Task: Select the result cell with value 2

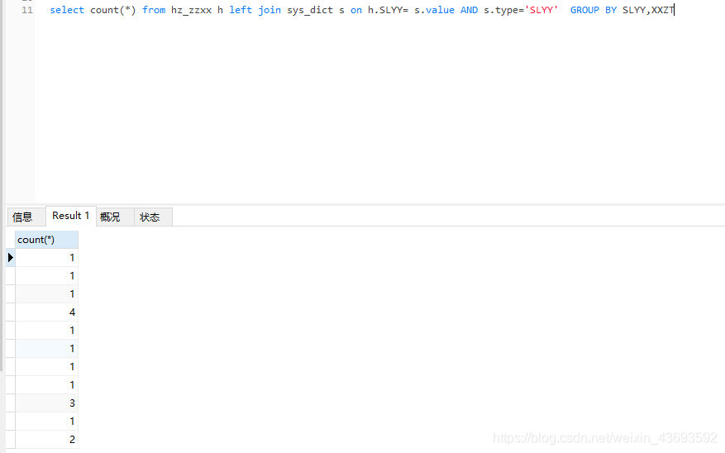Action: pyautogui.click(x=46, y=439)
